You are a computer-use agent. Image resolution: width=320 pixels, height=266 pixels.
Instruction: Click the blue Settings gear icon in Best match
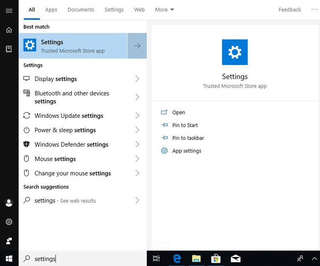point(30,45)
